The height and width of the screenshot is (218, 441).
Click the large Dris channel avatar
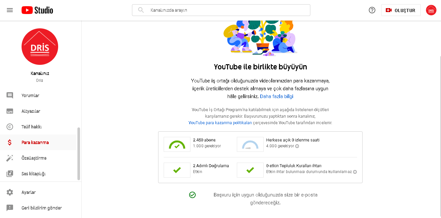[x=40, y=47]
